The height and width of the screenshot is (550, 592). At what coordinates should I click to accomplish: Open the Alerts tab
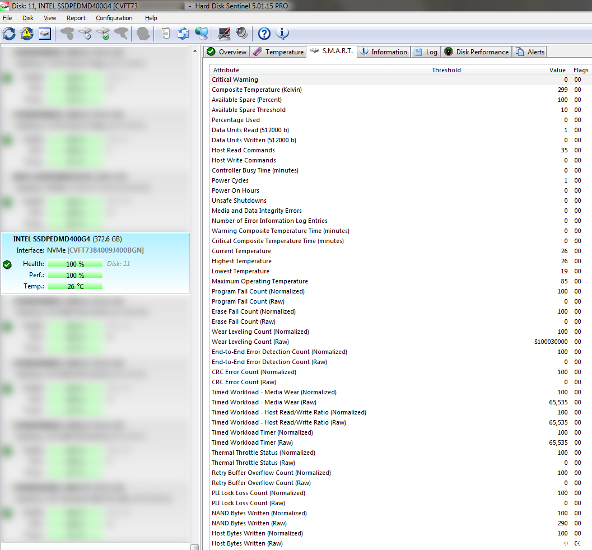[530, 52]
